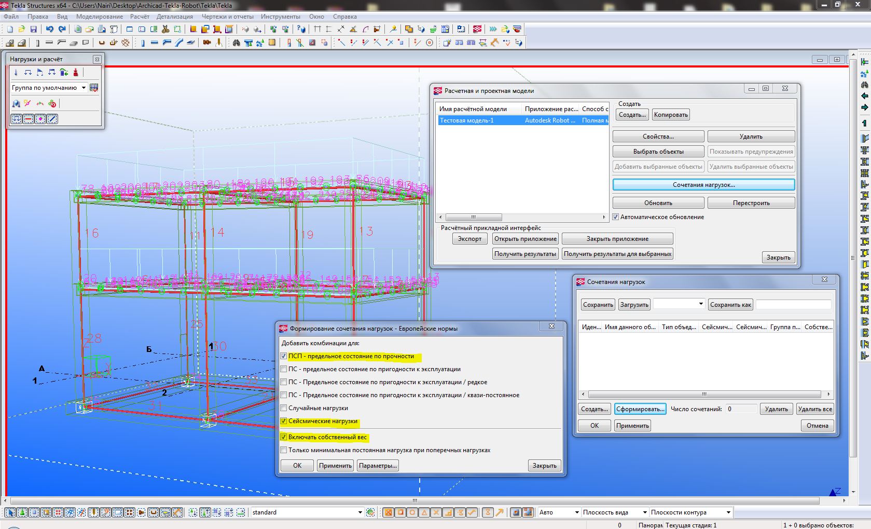The width and height of the screenshot is (871, 529).
Task: Click the red temperature load icon
Action: click(76, 72)
